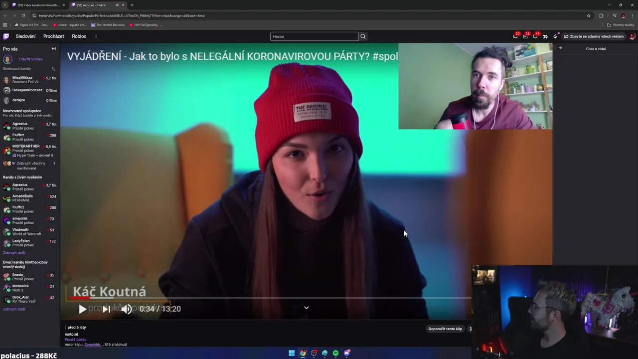Open Otevřít Stories link
638x359 pixels.
click(30, 59)
